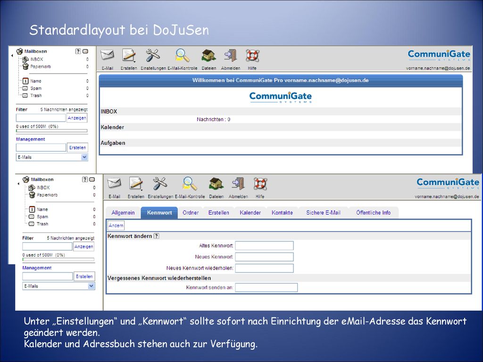Click Abmelden door icon in upper window
The image size is (483, 362).
[x=230, y=56]
